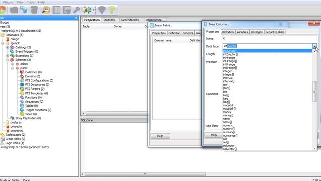Click the SQL pane horizontal scrollbar
This screenshot has height=181, width=321.
coord(145,174)
